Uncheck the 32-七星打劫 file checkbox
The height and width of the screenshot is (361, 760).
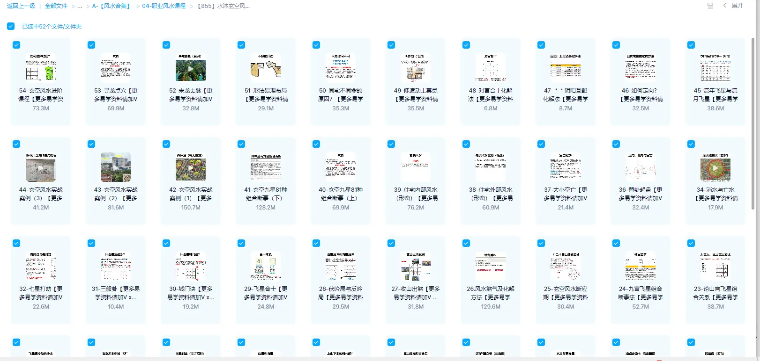coord(16,243)
